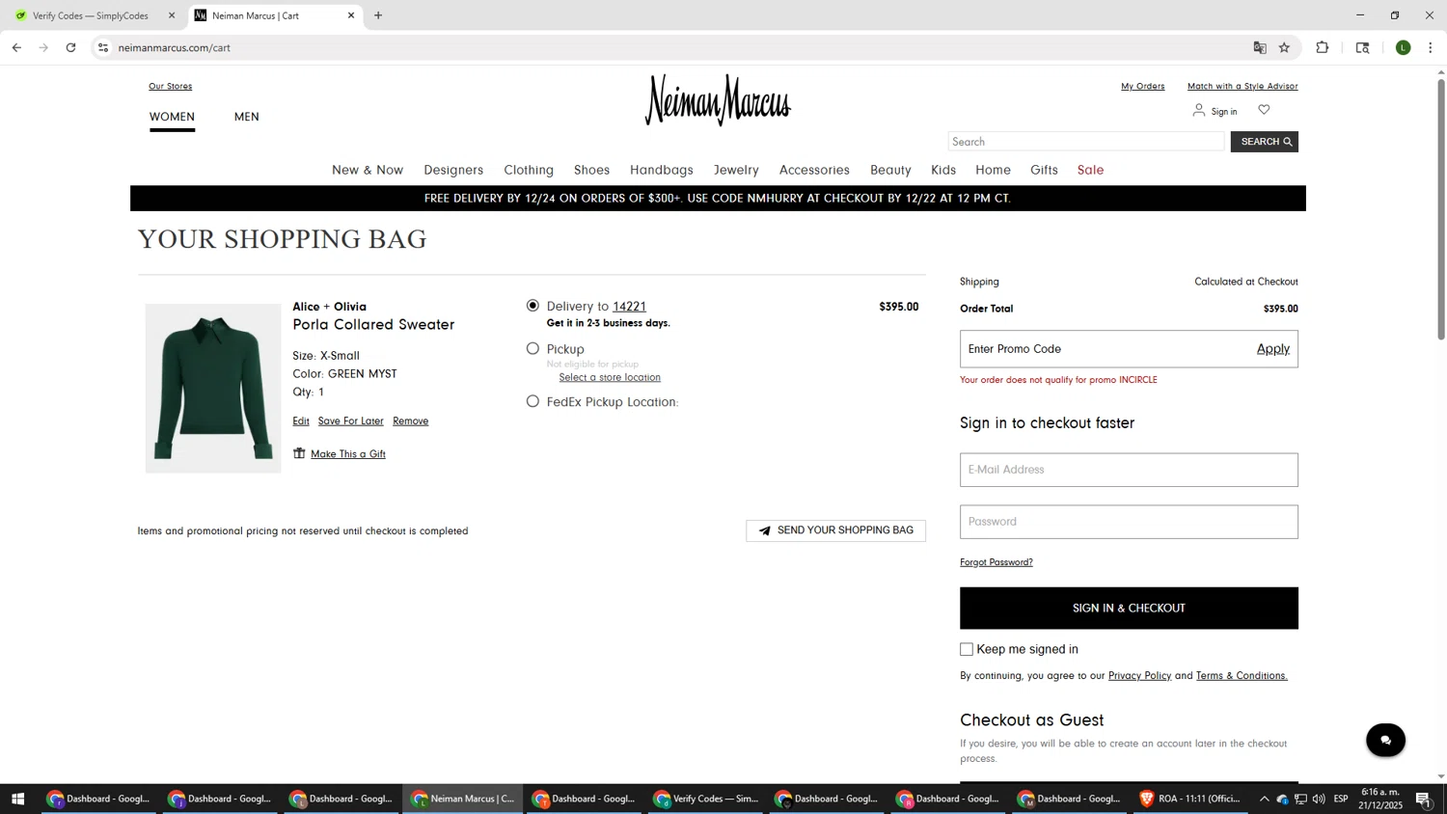The image size is (1447, 814).
Task: Change delivery zip code 14221
Action: tap(629, 307)
